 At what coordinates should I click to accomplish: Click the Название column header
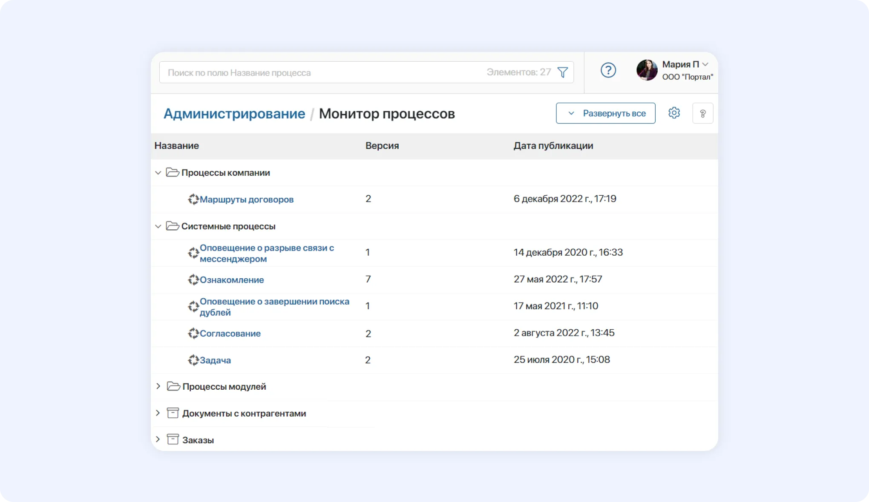(x=176, y=145)
